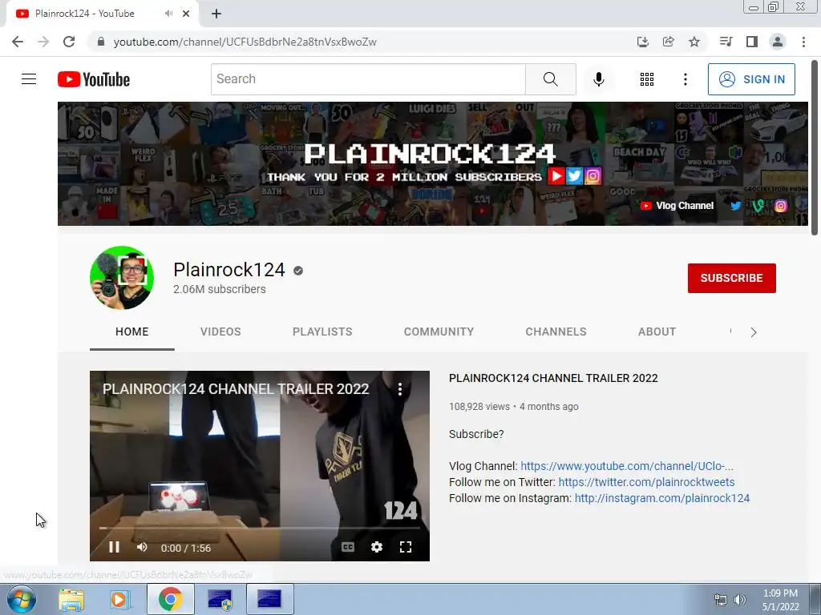821x615 pixels.
Task: Pause the channel trailer video
Action: (114, 547)
